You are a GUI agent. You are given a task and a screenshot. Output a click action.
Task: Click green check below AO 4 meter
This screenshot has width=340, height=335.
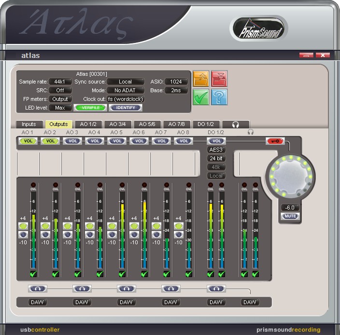(100, 274)
